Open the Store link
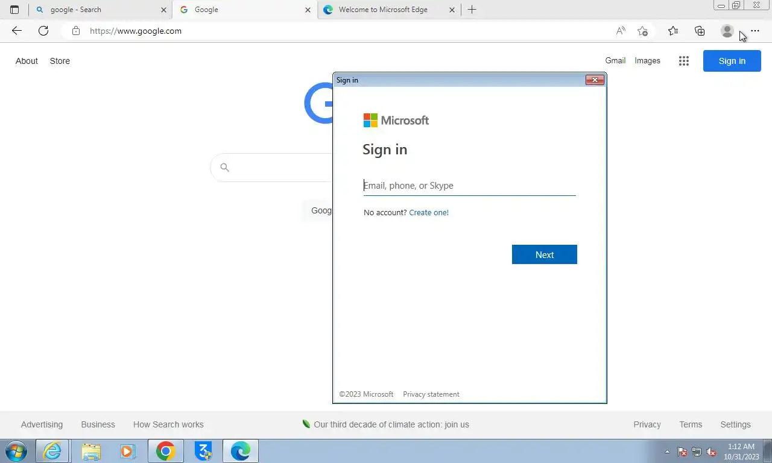This screenshot has height=463, width=772. [x=60, y=61]
